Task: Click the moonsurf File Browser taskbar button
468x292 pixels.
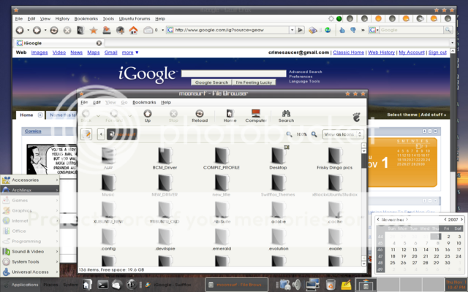Action: 236,285
